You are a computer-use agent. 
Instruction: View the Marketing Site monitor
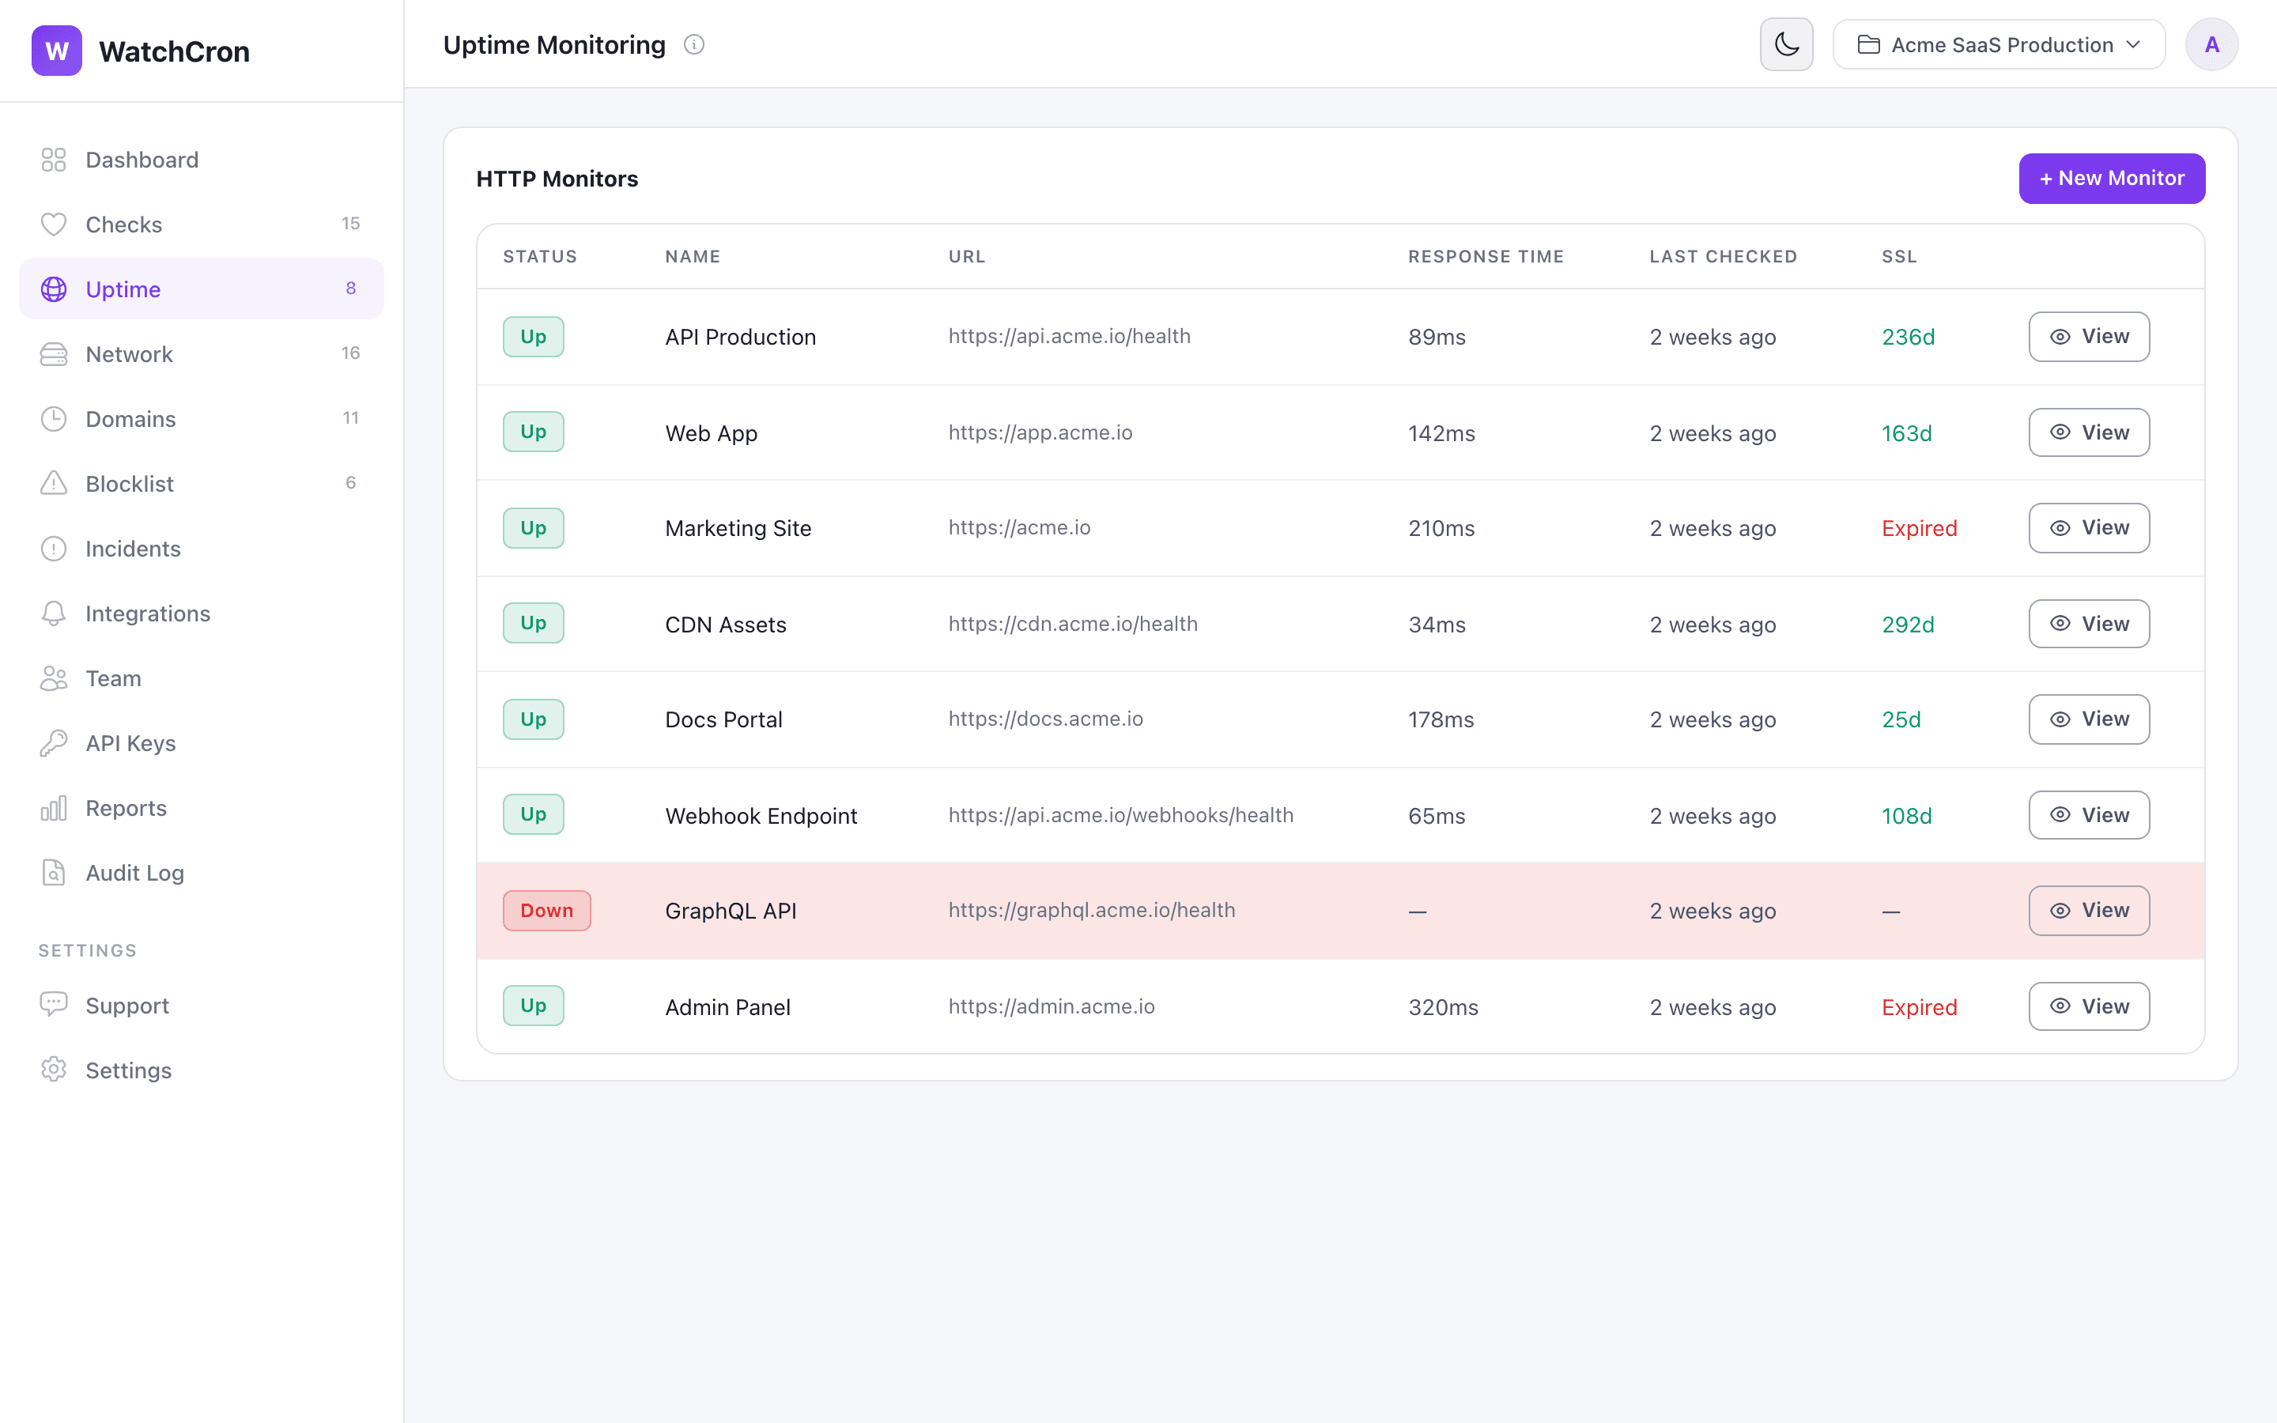[2089, 528]
